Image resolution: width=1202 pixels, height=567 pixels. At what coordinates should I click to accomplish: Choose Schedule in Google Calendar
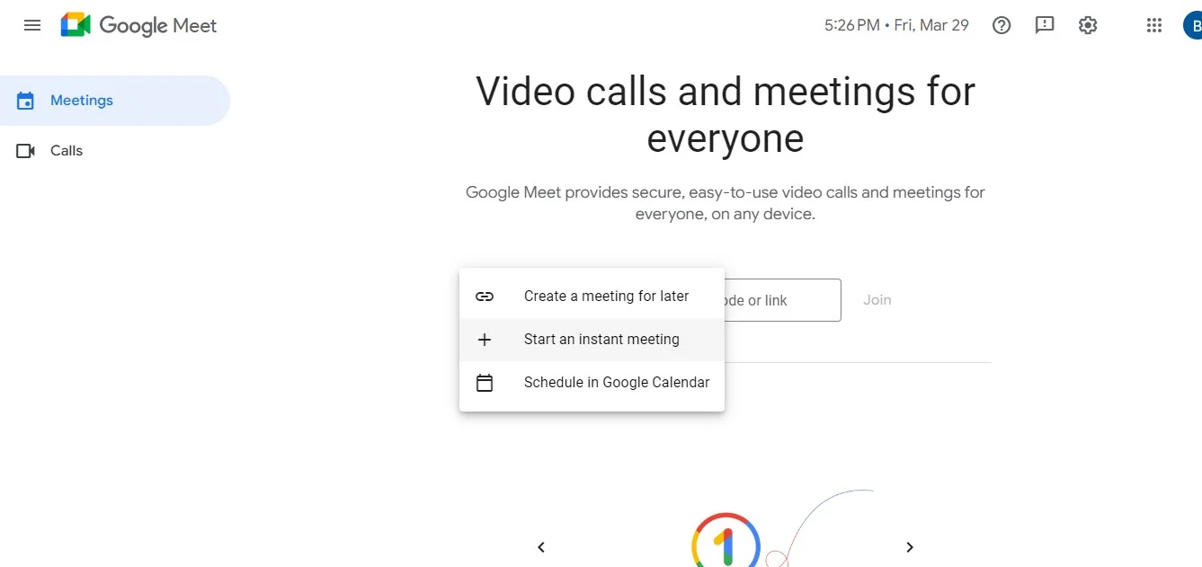coord(592,383)
